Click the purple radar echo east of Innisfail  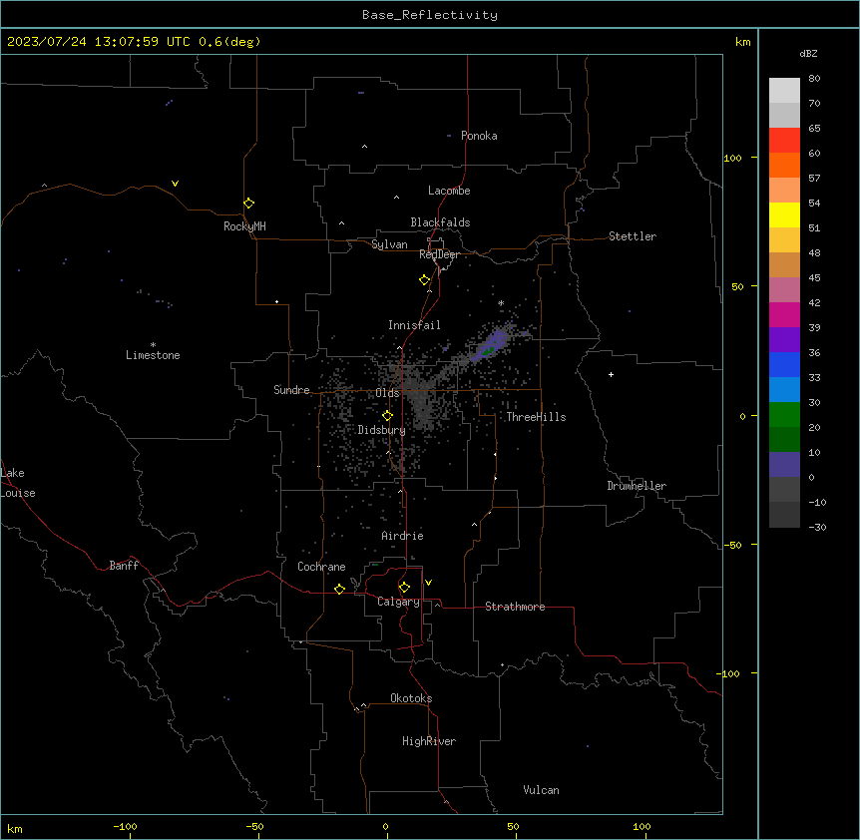492,343
